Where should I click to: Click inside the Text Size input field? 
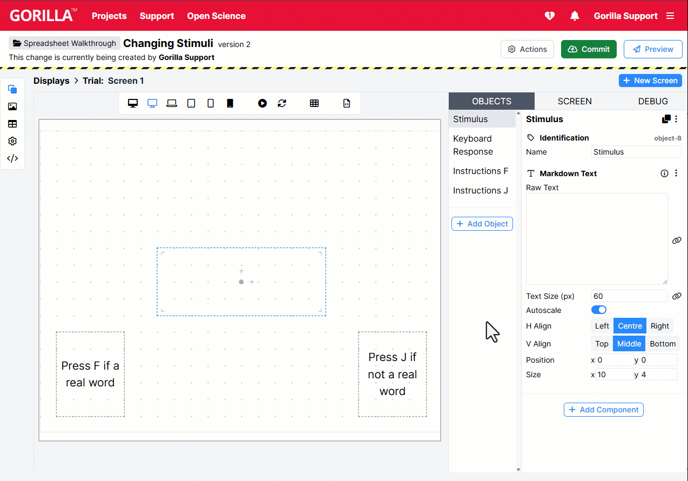point(628,296)
